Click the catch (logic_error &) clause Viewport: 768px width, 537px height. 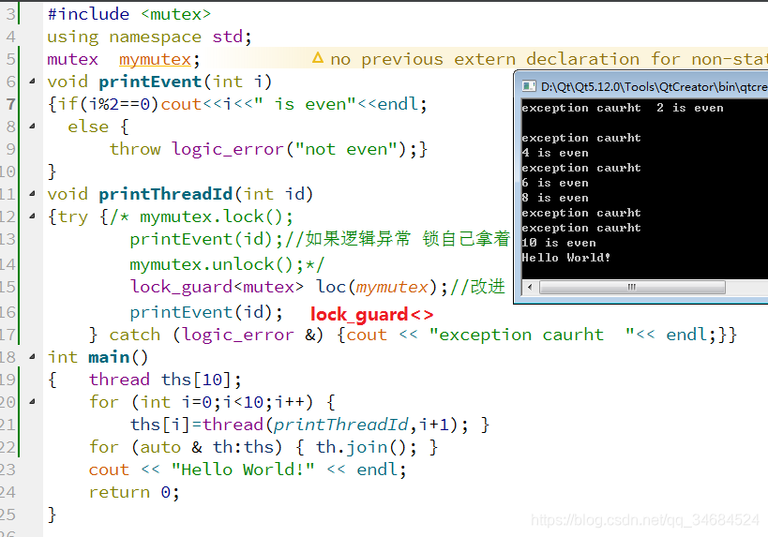(x=216, y=335)
